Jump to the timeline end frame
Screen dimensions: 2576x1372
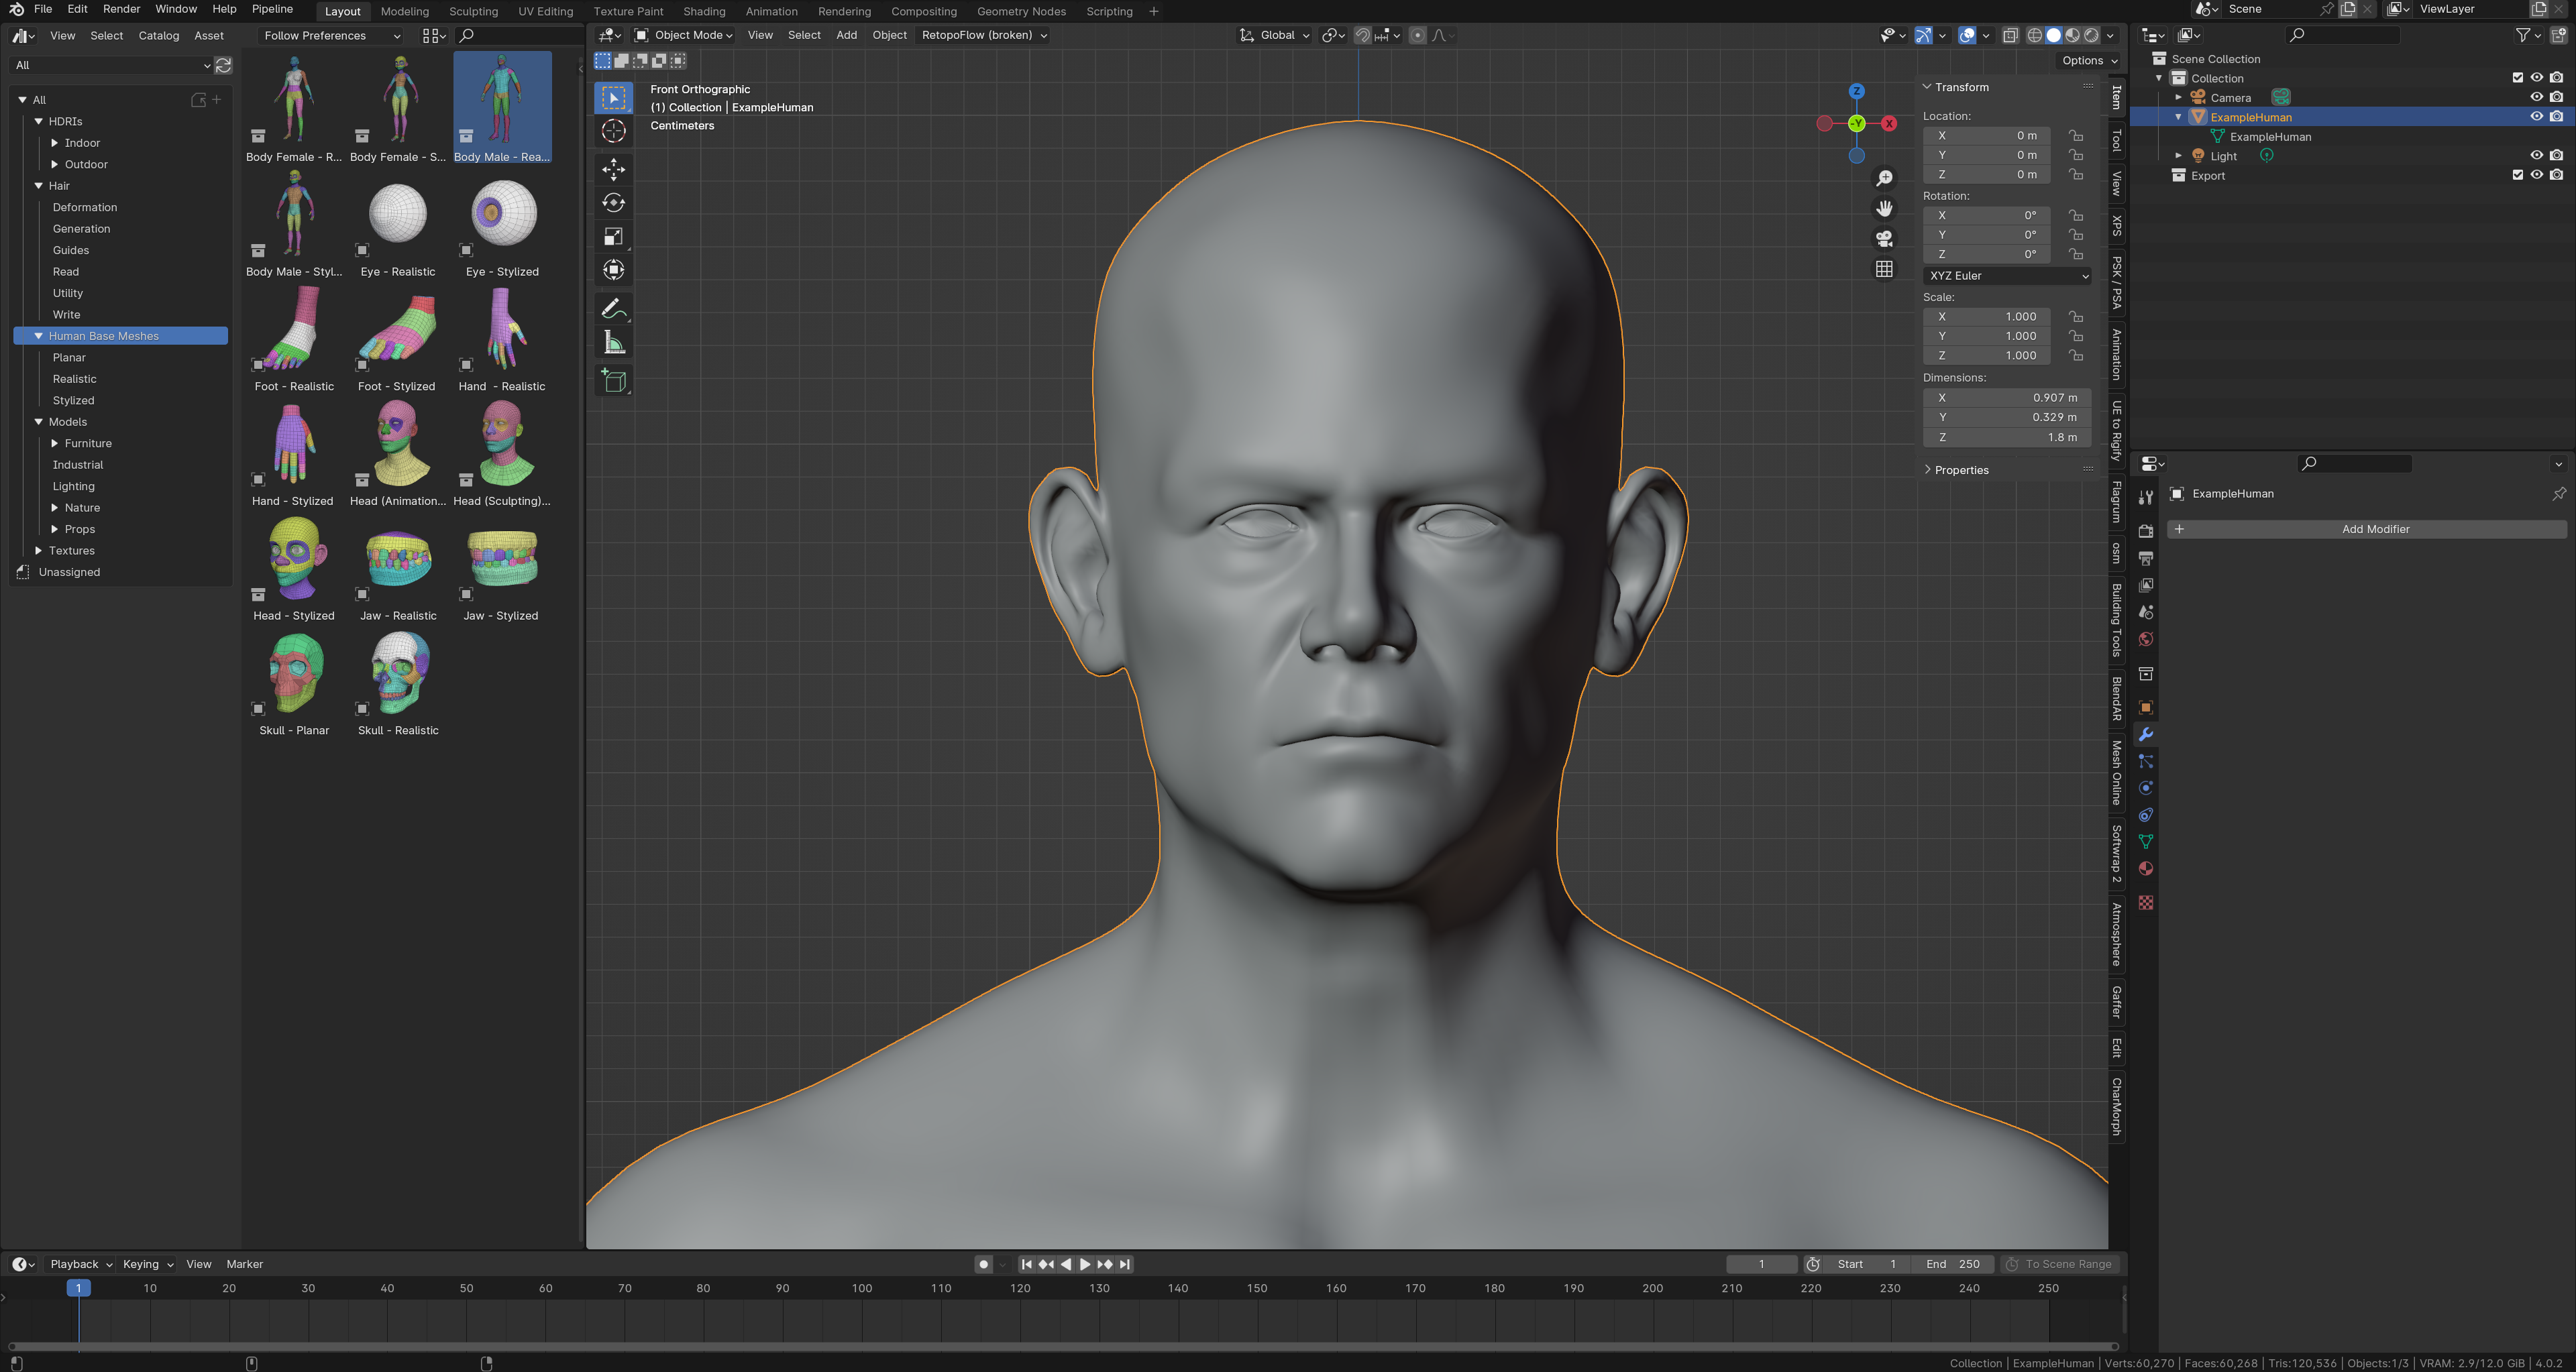1125,1264
